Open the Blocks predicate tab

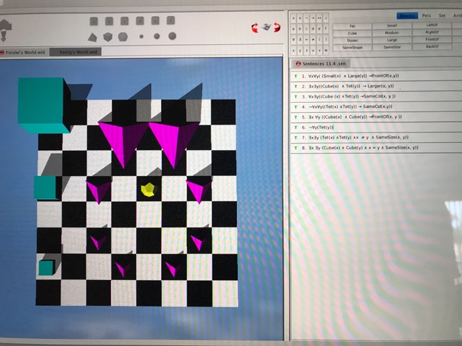[407, 16]
